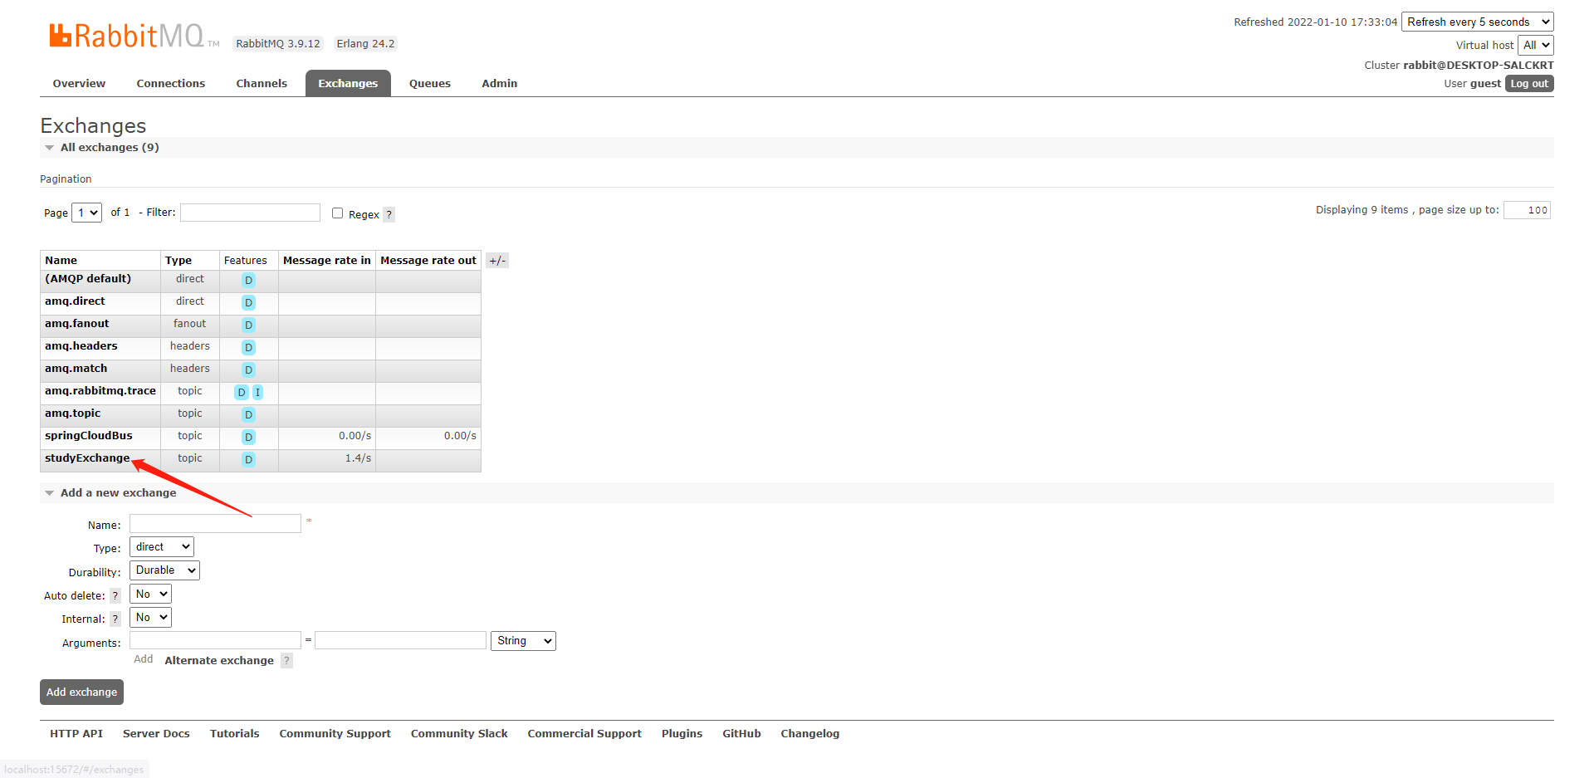
Task: Click the D badge for amq.rabbitmq.trace
Action: tap(242, 393)
